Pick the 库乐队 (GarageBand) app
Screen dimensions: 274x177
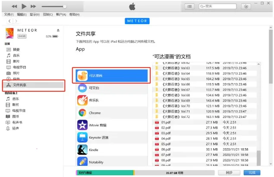pos(94,100)
